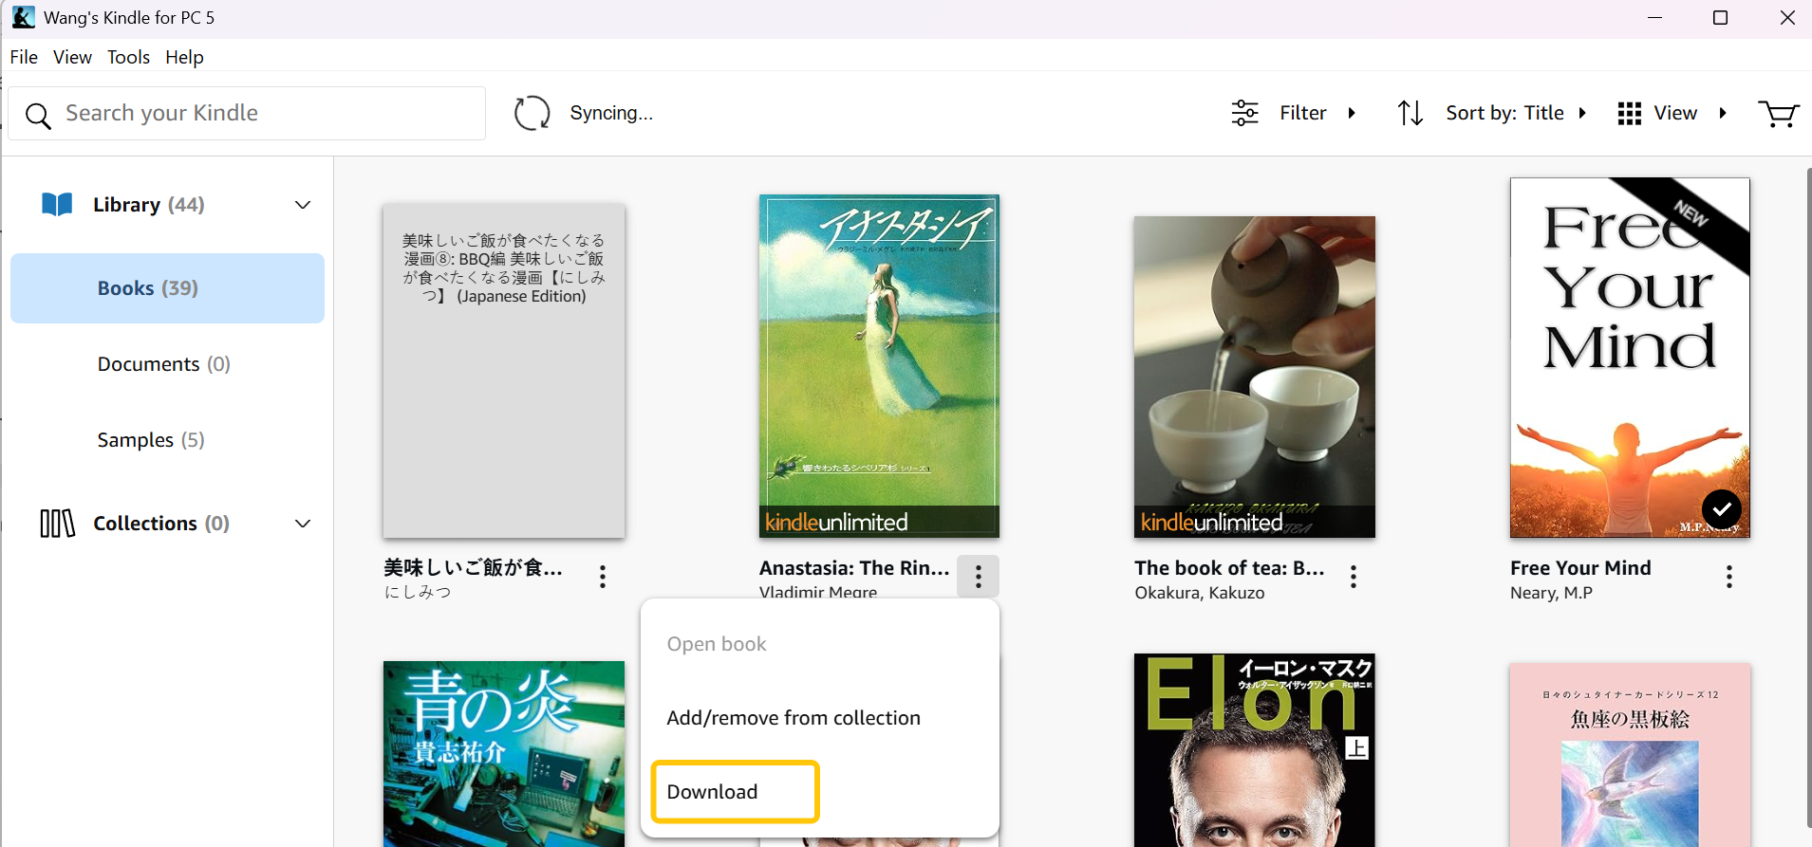Image resolution: width=1812 pixels, height=847 pixels.
Task: Click the Filter label
Action: [1303, 113]
